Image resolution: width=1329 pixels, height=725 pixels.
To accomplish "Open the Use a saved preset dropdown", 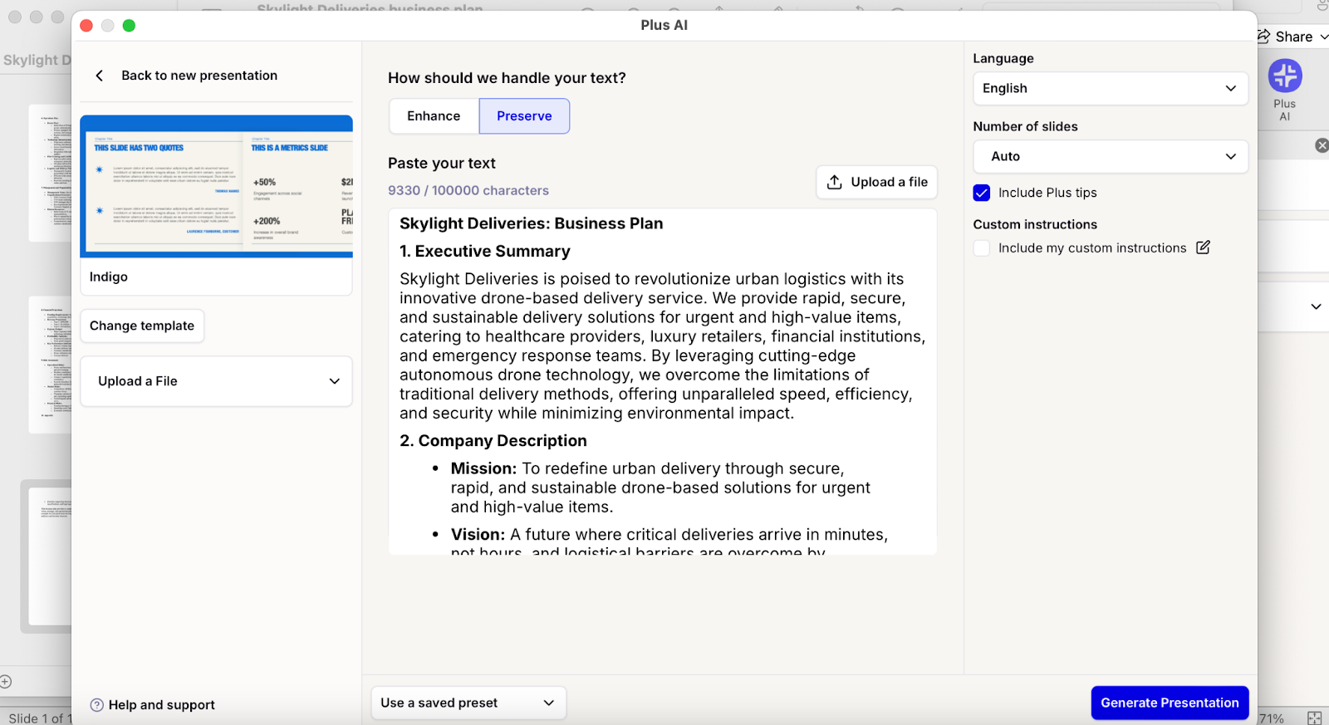I will pyautogui.click(x=468, y=703).
